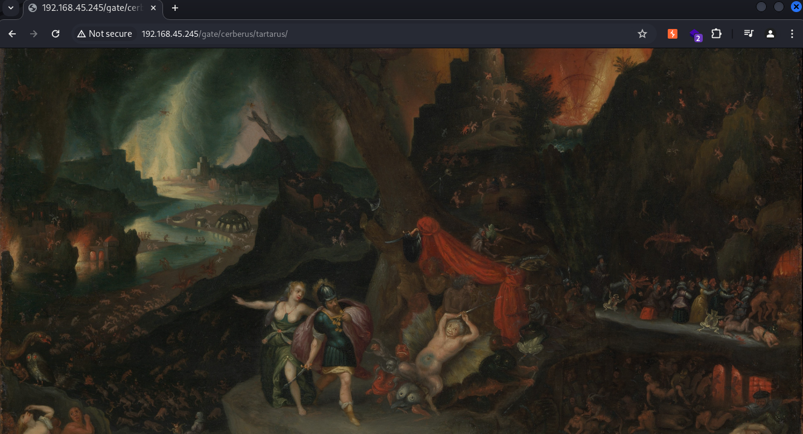Open the profile account icon
Image resolution: width=803 pixels, height=434 pixels.
770,34
